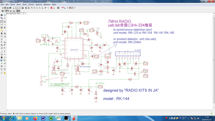Image resolution: width=215 pixels, height=121 pixels.
Task: Open the sheet selector 1/1 dropdown
Action: (x=19, y=8)
